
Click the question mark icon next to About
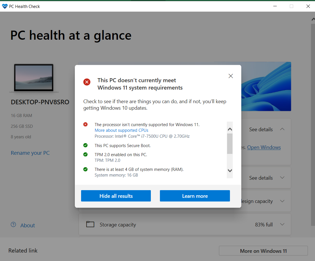[13, 224]
